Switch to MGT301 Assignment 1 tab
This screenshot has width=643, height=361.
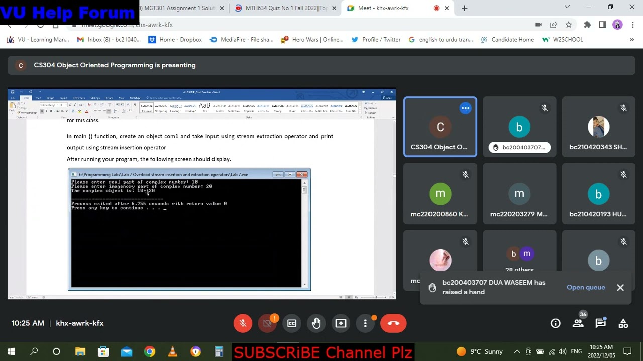(x=178, y=8)
